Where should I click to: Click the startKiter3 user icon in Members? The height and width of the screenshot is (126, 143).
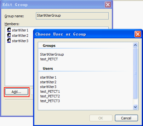[x=9, y=41]
